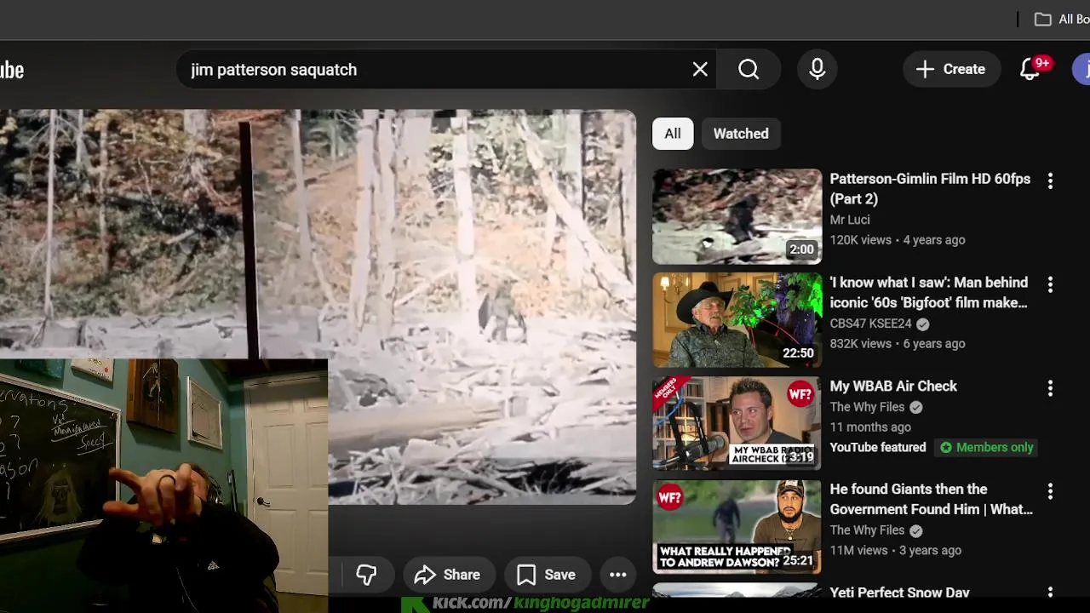Viewport: 1090px width, 613px height.
Task: Open 'I know what I saw' video title
Action: (x=929, y=292)
